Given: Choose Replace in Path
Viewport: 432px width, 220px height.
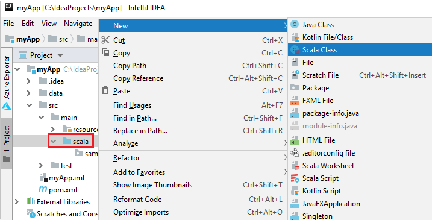Looking at the screenshot, I should 193,131.
